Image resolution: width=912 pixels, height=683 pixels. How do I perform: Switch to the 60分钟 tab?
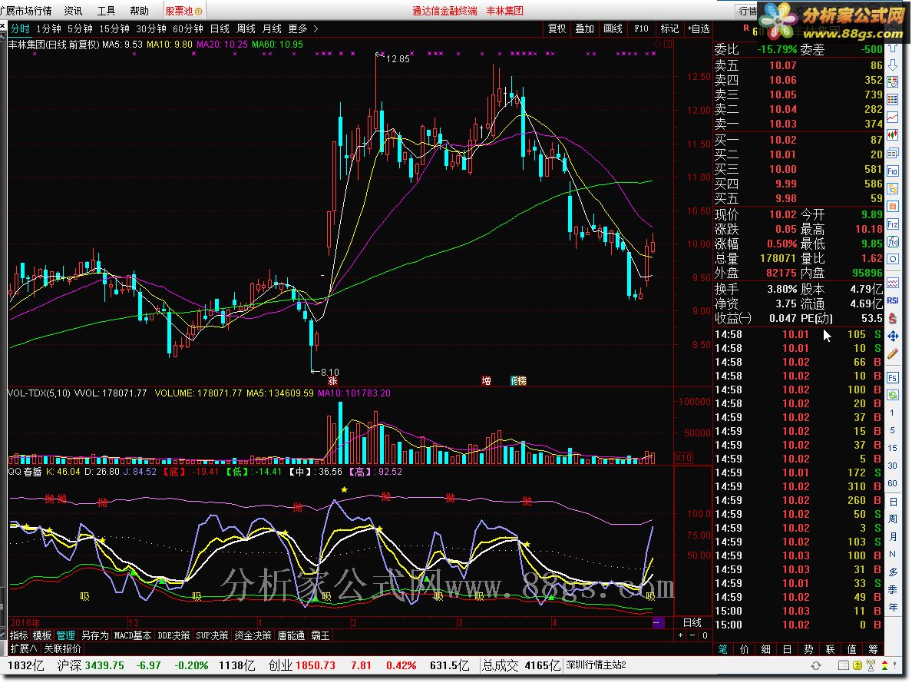pos(188,28)
